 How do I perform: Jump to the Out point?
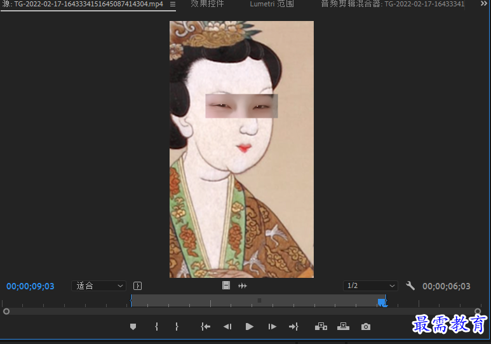[x=293, y=327]
